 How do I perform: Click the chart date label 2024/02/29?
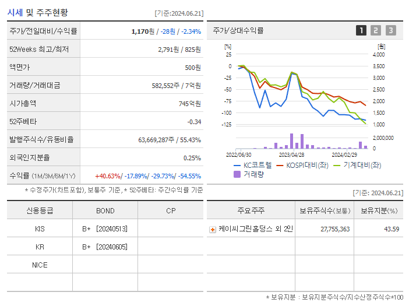[344, 155]
